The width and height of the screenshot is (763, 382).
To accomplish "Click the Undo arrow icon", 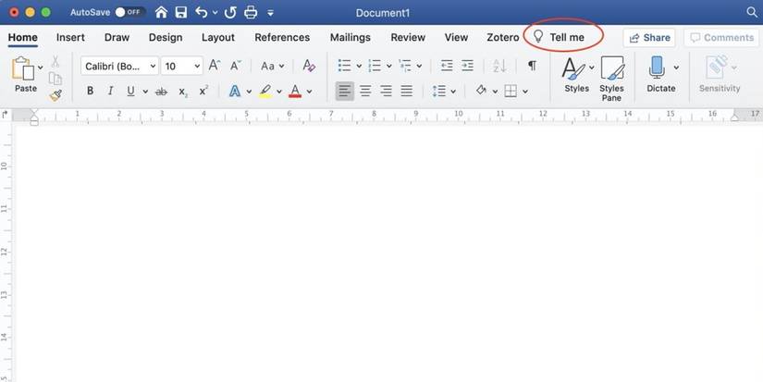I will [201, 13].
